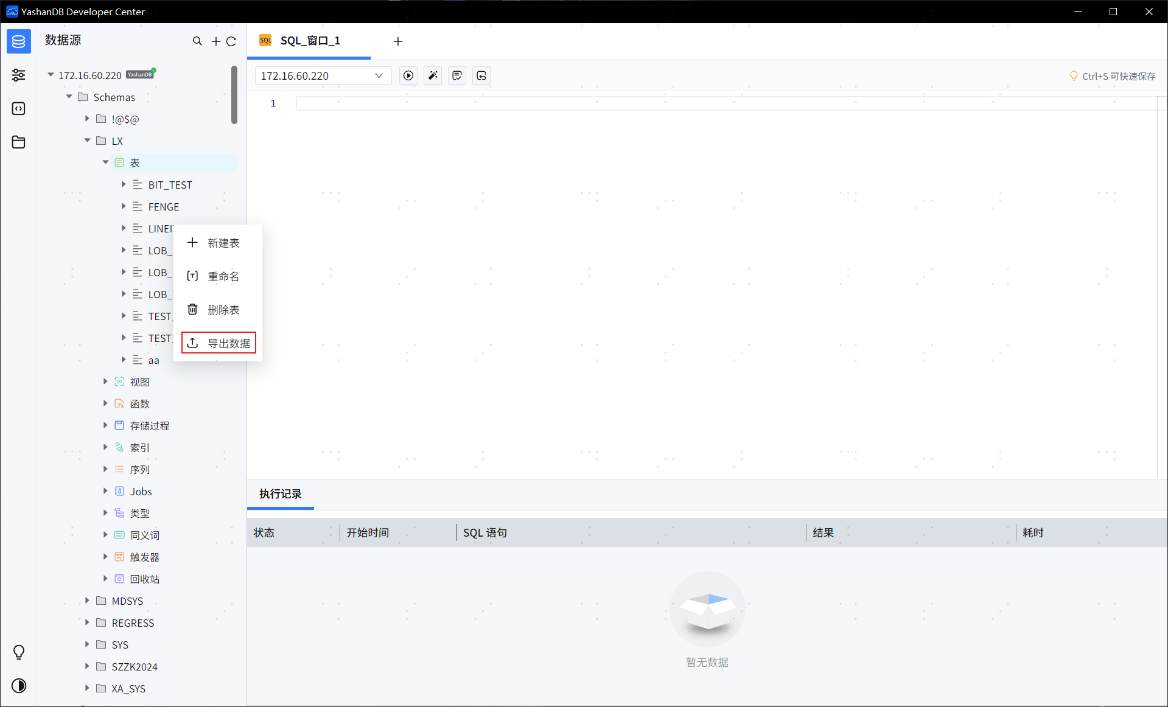Click the comment toolbar icon
Screen dimensions: 1168x707
coord(457,75)
